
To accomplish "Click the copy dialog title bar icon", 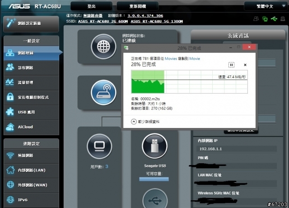I will 126,48.
